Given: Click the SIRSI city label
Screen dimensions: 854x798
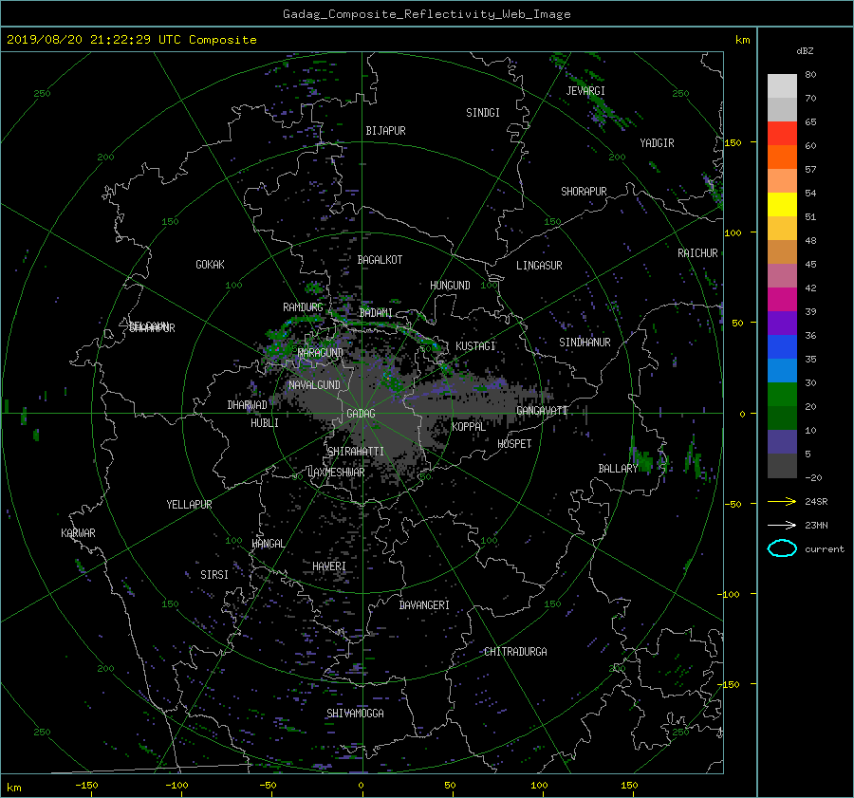Looking at the screenshot, I should (214, 575).
